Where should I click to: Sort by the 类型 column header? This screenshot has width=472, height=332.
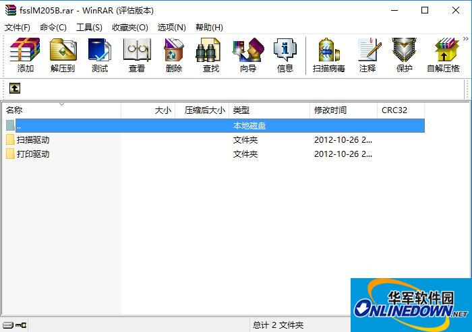pos(270,110)
